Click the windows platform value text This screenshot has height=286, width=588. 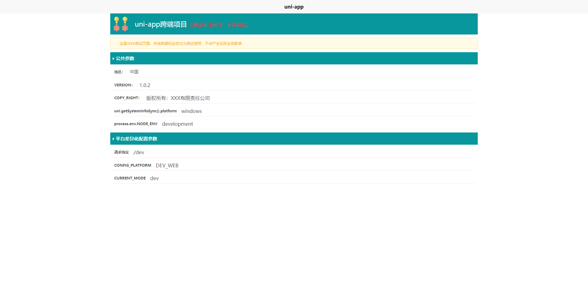click(x=191, y=111)
